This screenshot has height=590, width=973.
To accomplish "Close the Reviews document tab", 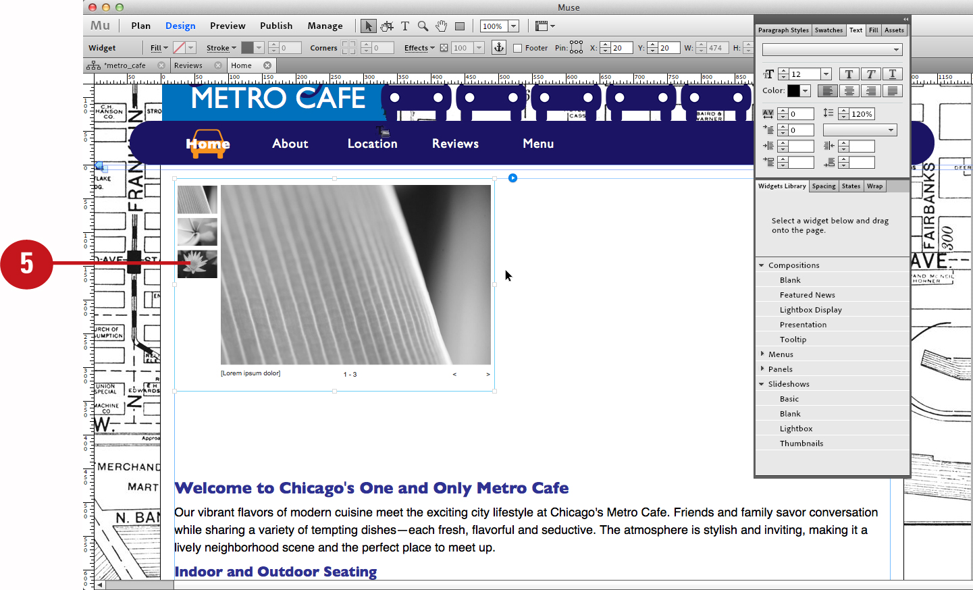I will 218,65.
